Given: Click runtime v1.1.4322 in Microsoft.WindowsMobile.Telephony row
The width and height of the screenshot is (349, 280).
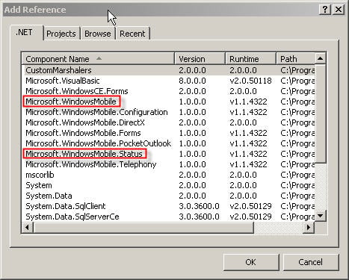Looking at the screenshot, I should (x=248, y=164).
